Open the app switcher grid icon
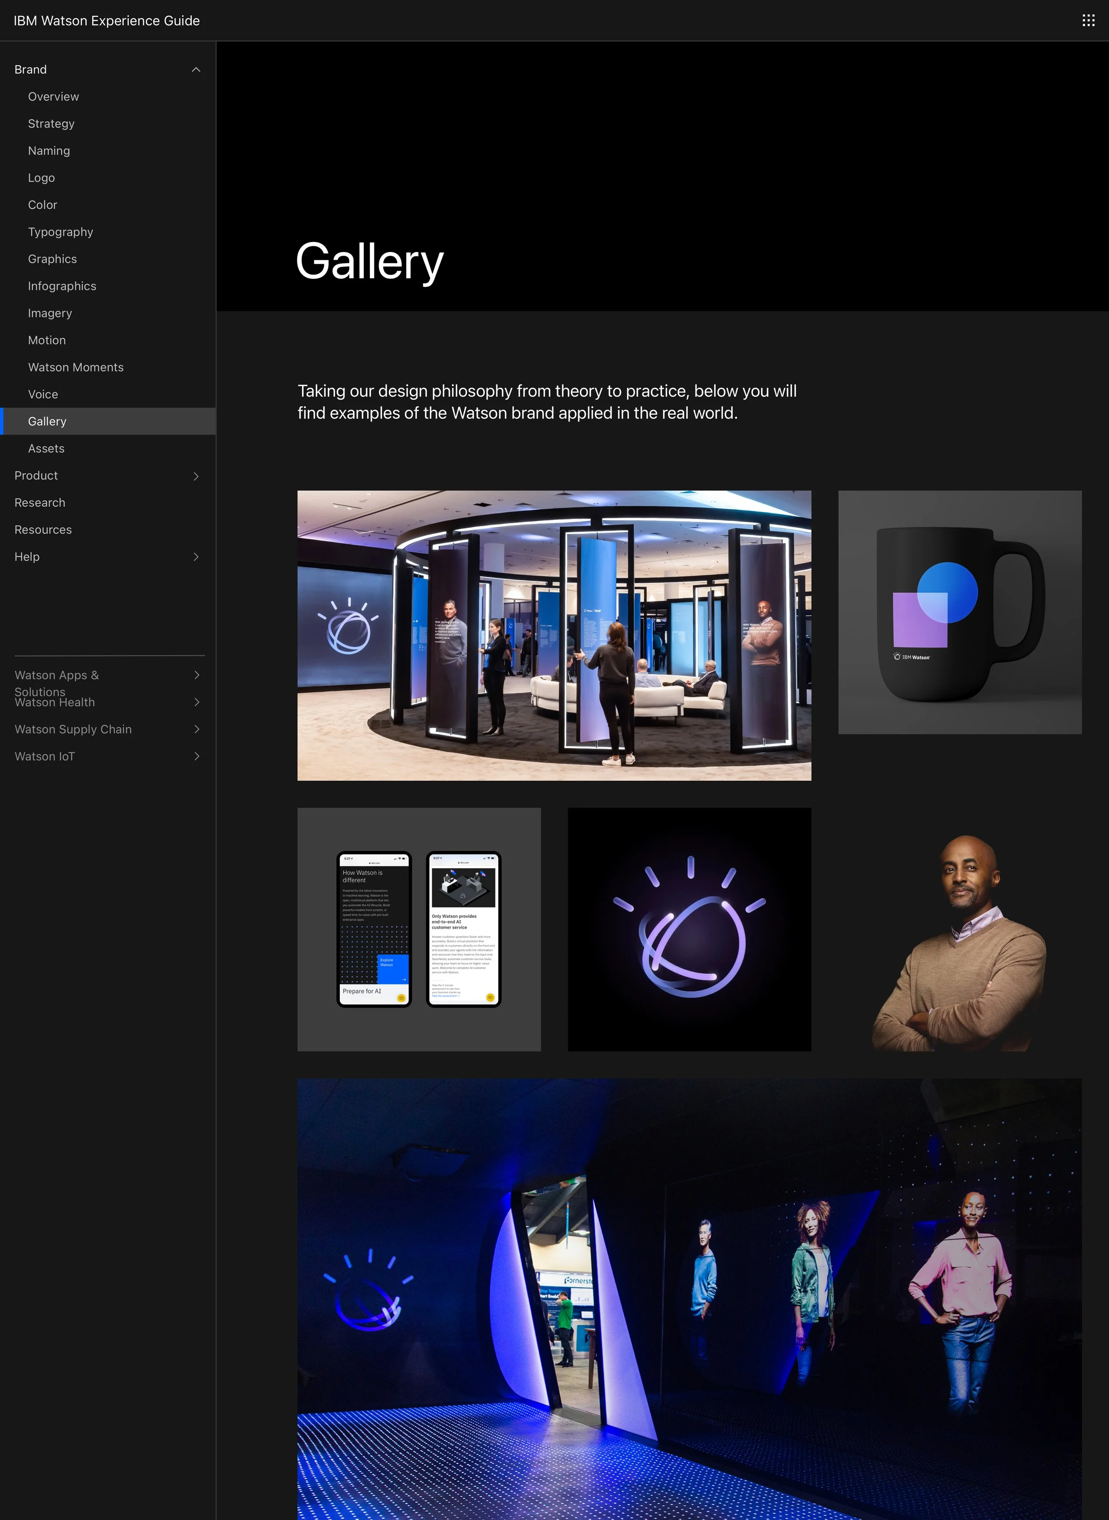This screenshot has height=1520, width=1109. 1088,21
